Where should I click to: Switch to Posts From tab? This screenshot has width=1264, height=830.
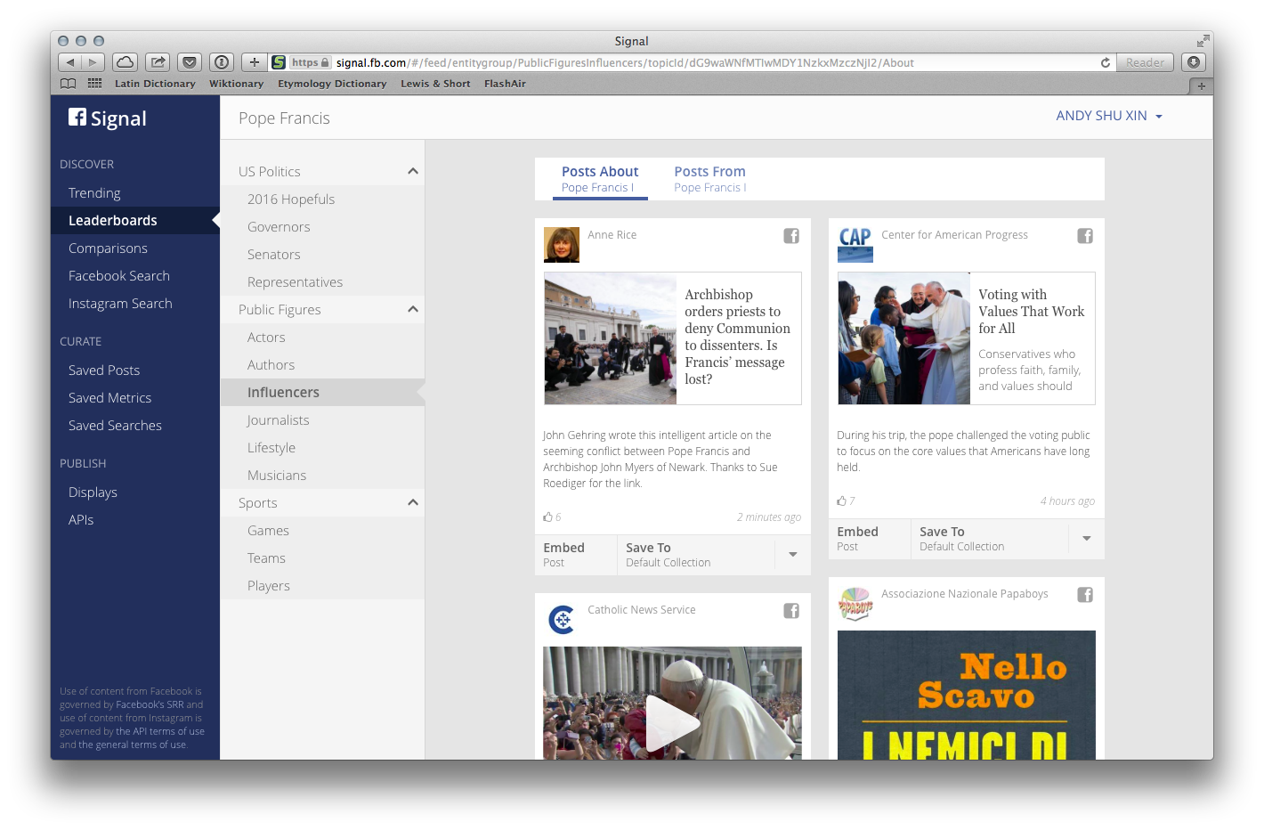click(x=709, y=179)
